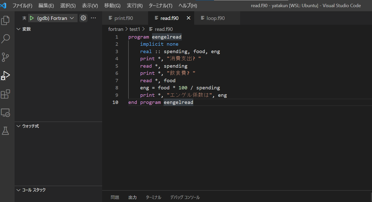Open the Testing beaker icon
Viewport: 372px width, 202px height.
click(x=5, y=131)
